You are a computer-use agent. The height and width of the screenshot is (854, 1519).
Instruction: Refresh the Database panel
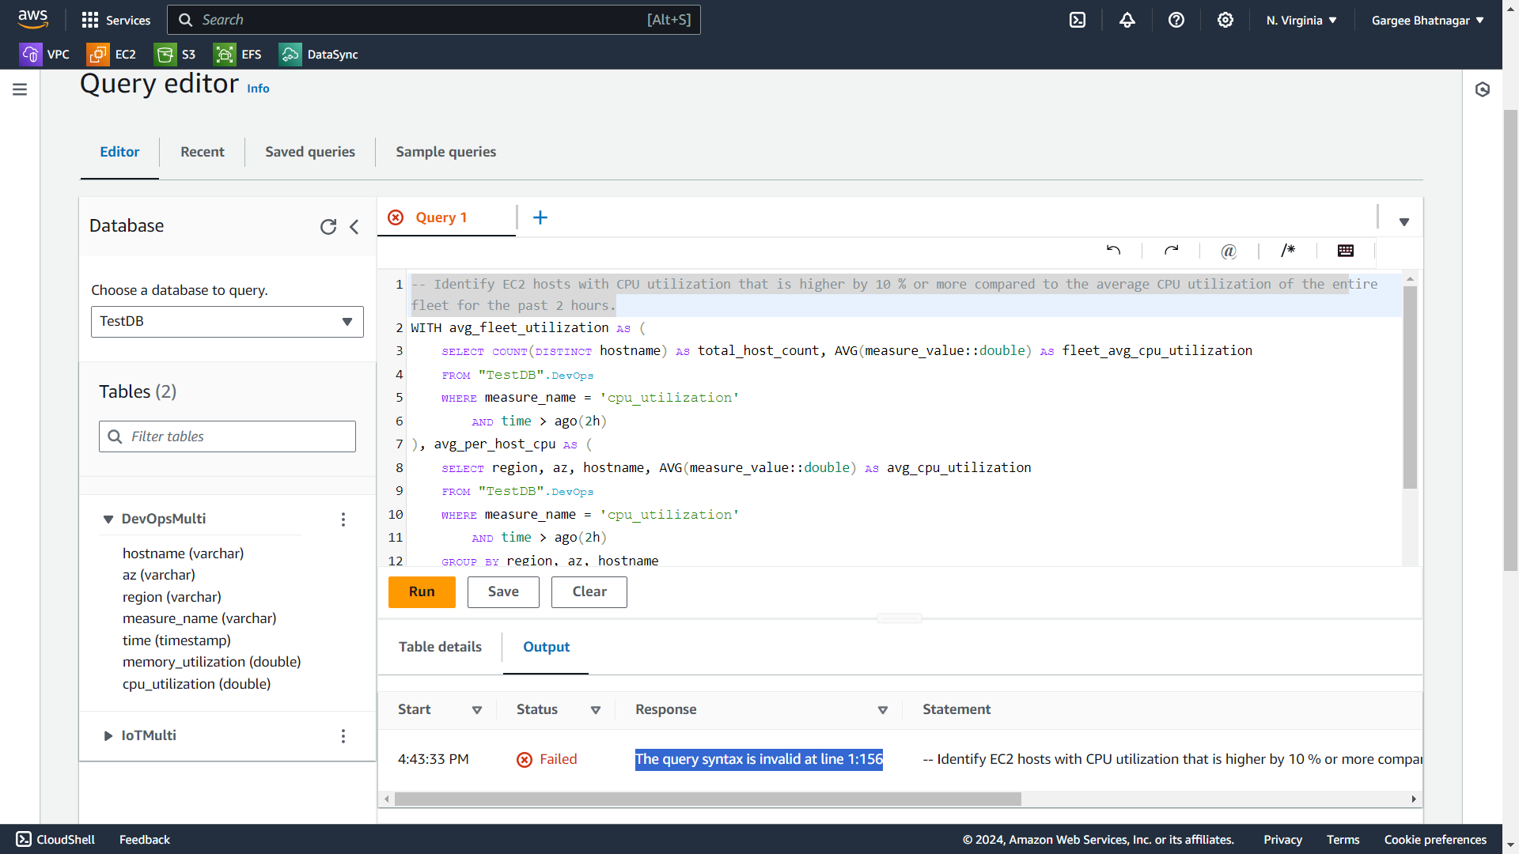328,227
